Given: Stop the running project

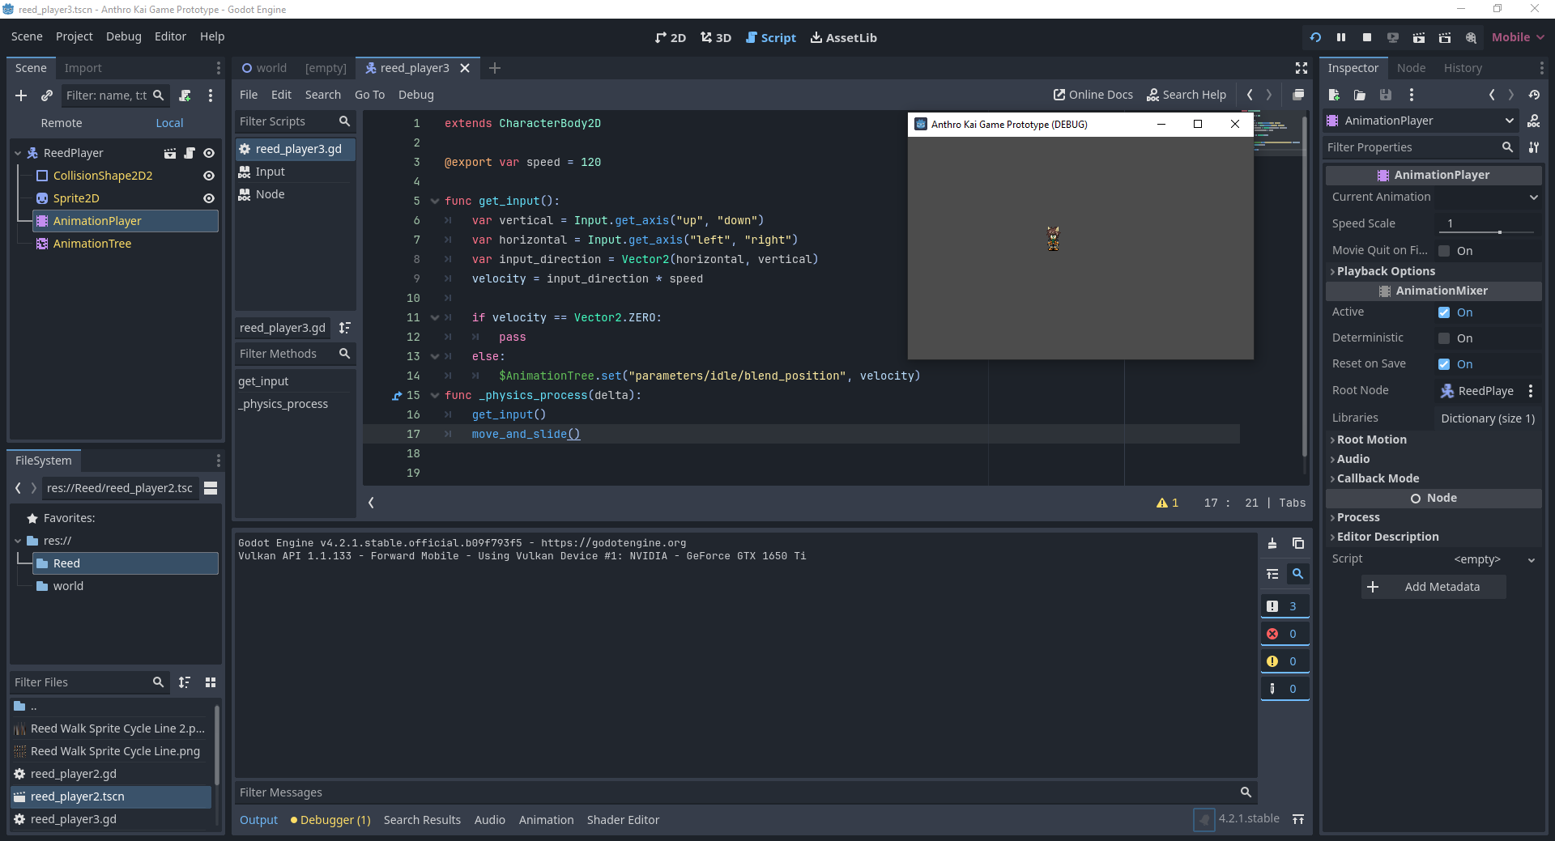Looking at the screenshot, I should point(1367,38).
